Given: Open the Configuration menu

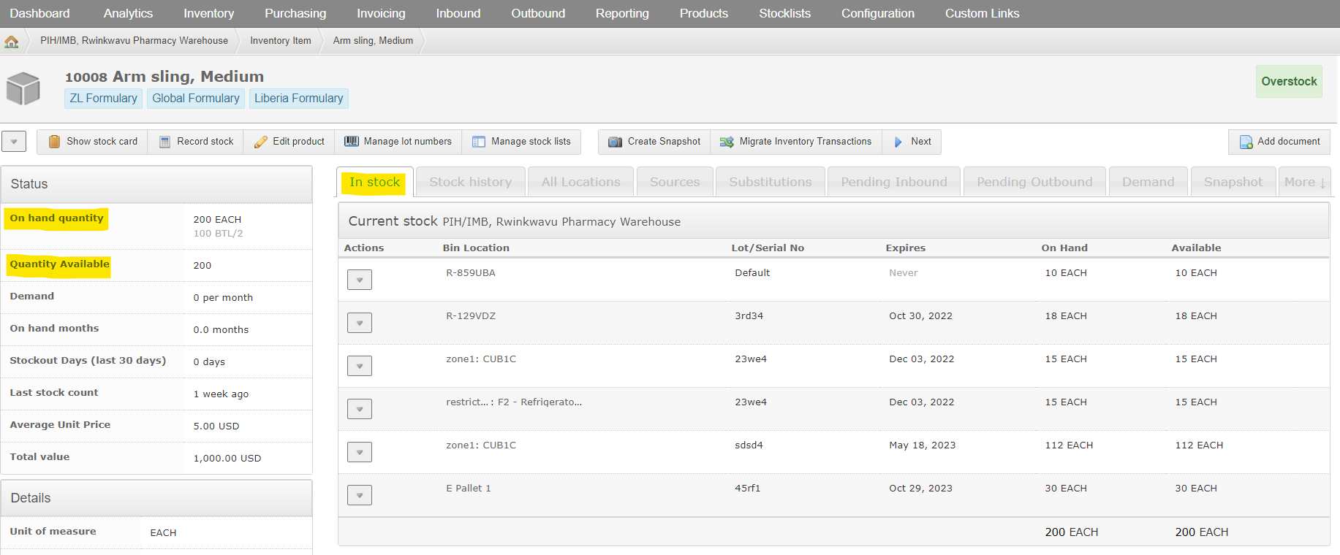Looking at the screenshot, I should [877, 13].
